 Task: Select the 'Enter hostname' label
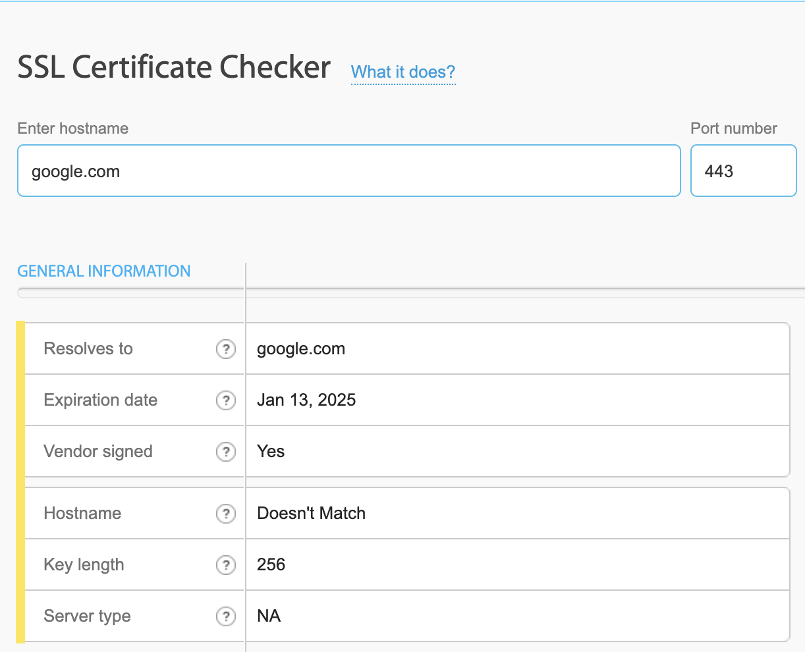[73, 128]
